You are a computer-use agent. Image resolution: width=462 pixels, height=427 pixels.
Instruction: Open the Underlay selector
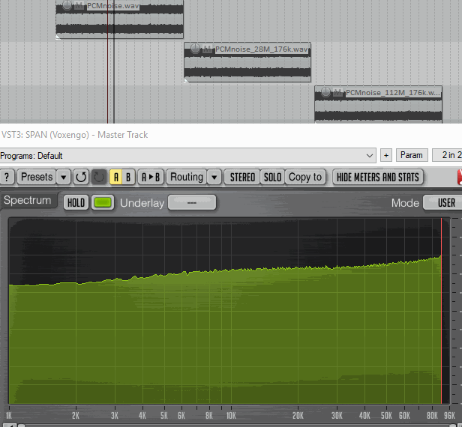click(x=191, y=202)
